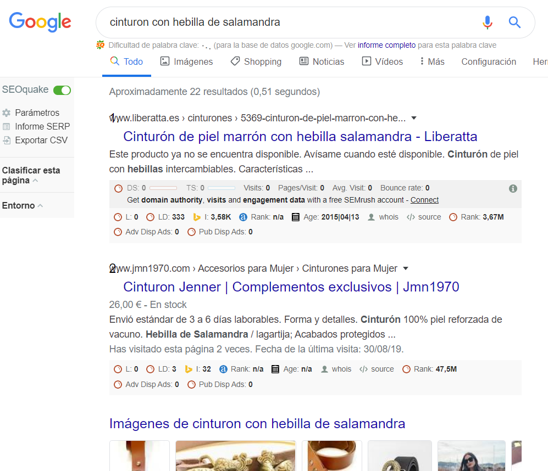
Task: Click the Parámetros gear icon
Action: (6, 113)
